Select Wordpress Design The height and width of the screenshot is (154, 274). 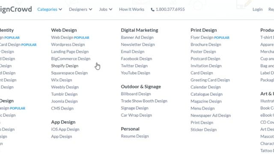click(x=68, y=44)
